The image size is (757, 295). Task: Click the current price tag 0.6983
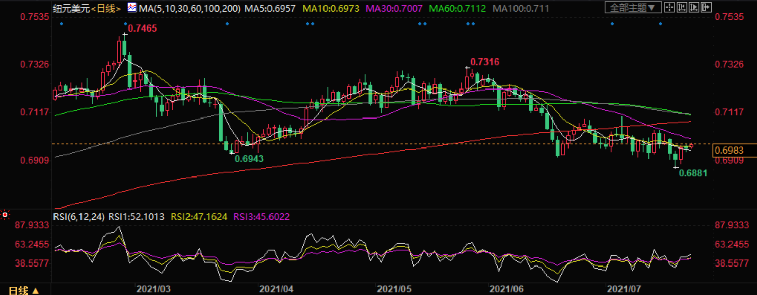coord(729,150)
